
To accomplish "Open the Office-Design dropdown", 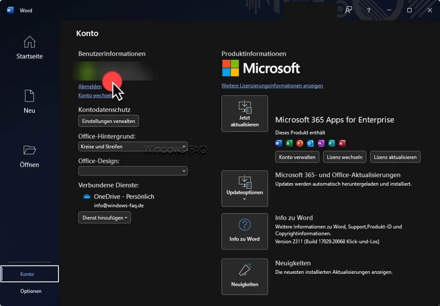I will pyautogui.click(x=133, y=171).
